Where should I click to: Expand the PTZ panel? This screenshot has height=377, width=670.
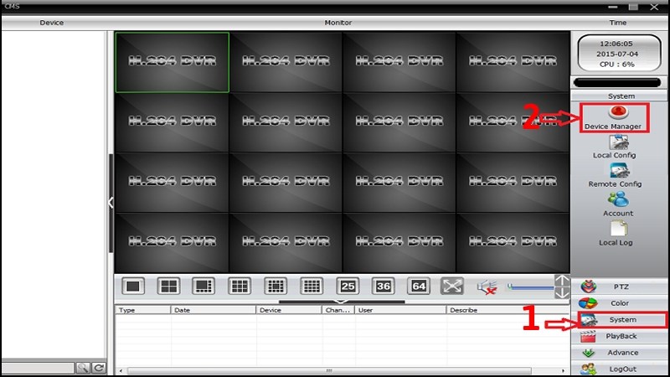pos(619,287)
